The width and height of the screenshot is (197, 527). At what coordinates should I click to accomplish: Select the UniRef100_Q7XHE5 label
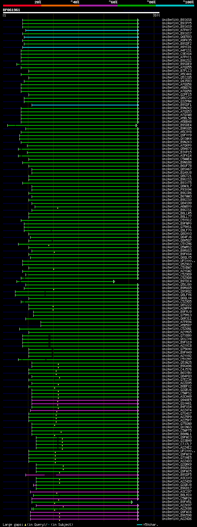(177, 458)
